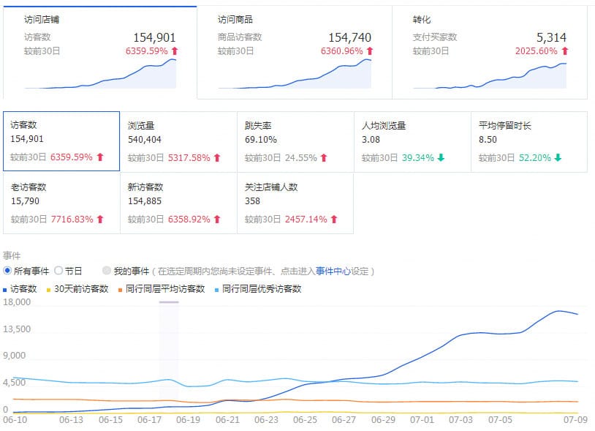Select the 新访客数 metric card
This screenshot has width=595, height=431.
[x=178, y=203]
